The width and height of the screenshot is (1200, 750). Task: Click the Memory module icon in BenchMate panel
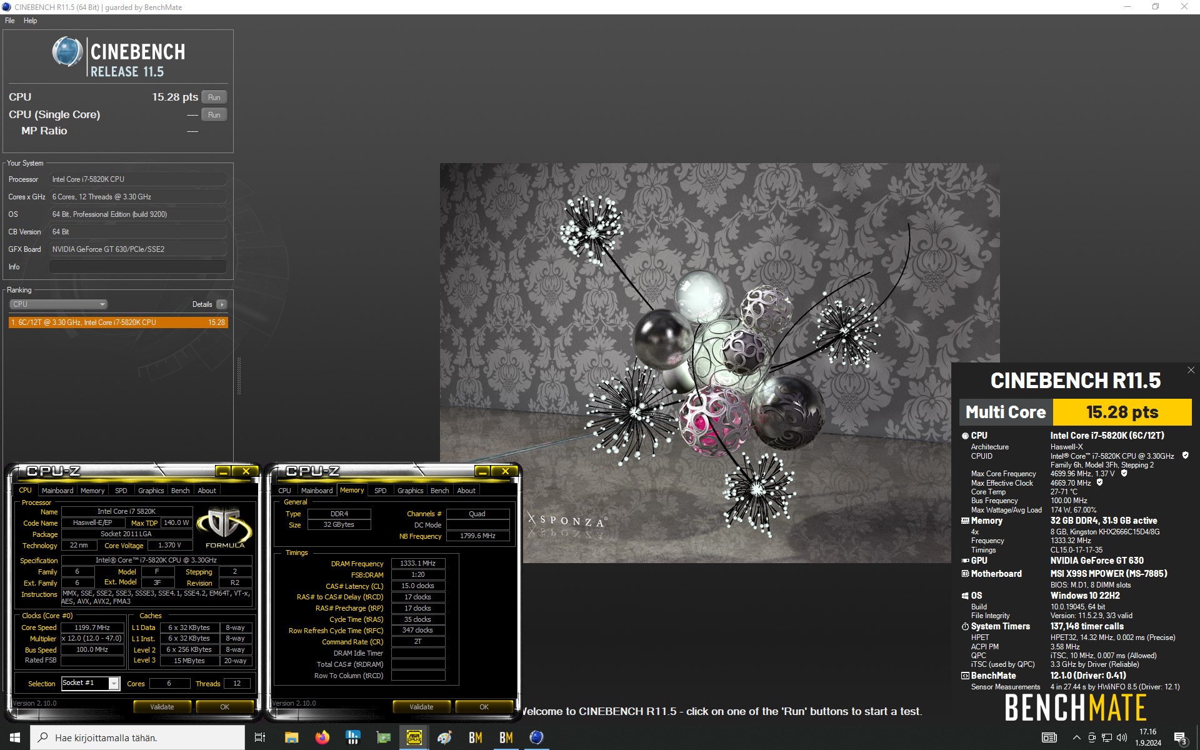[965, 521]
